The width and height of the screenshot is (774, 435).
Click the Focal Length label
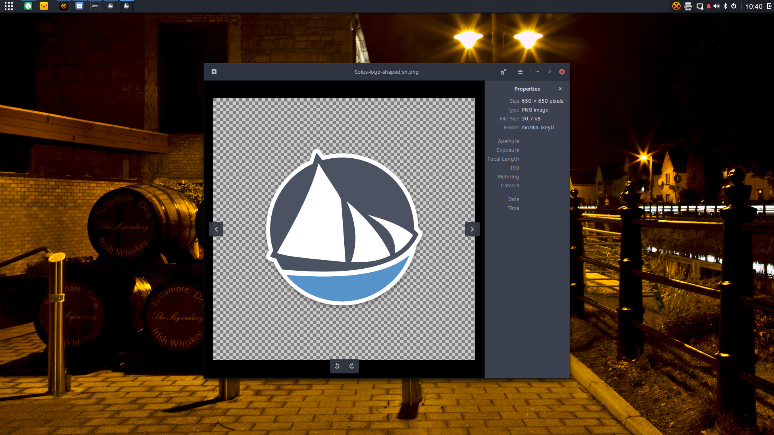coord(503,159)
